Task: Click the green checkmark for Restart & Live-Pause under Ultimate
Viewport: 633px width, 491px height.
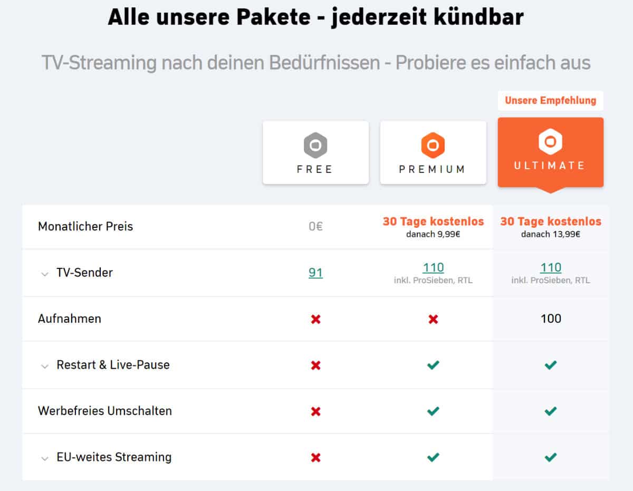Action: click(x=551, y=365)
